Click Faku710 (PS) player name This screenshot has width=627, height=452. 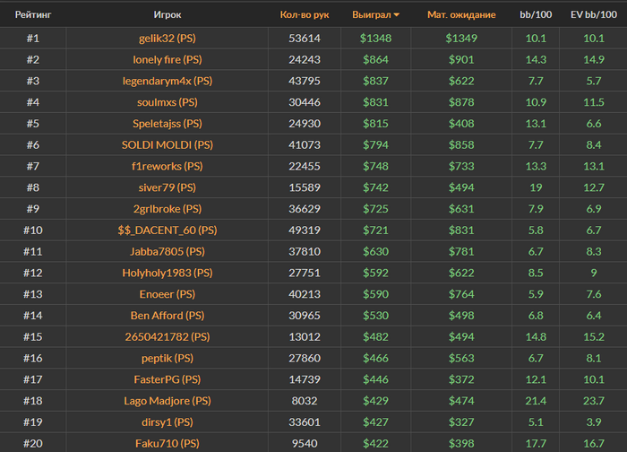click(x=167, y=443)
